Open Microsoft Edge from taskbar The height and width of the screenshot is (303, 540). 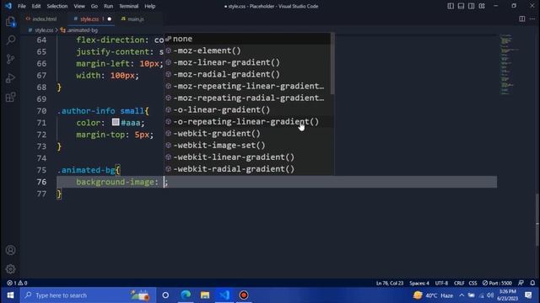[x=186, y=295]
